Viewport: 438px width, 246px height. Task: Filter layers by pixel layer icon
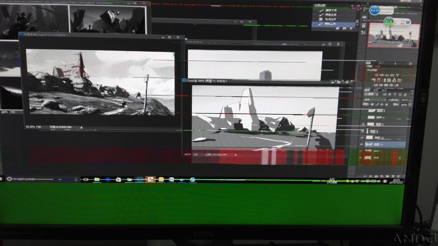[385, 94]
